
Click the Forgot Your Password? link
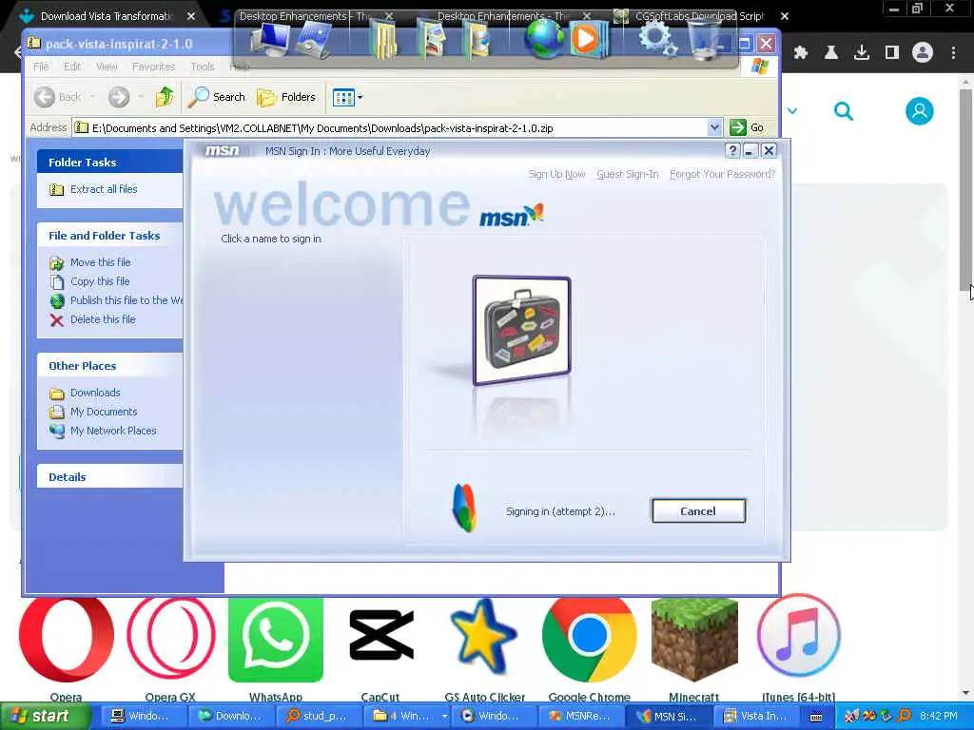point(723,175)
